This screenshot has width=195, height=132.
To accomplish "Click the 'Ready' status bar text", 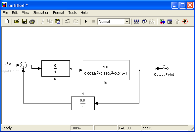I will (7, 128).
